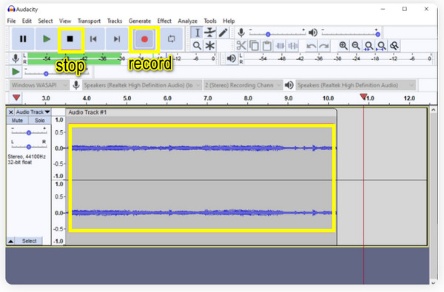This screenshot has width=444, height=292.
Task: Open the Windows WASAPI host dropdown
Action: [x=40, y=85]
